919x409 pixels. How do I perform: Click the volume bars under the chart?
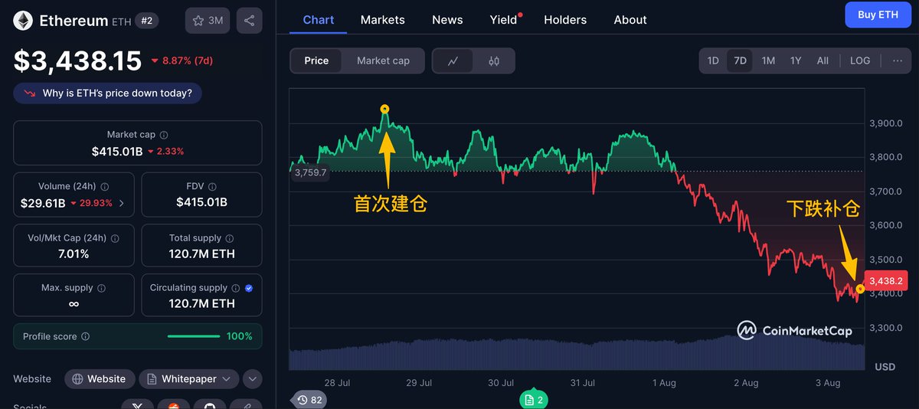577,355
